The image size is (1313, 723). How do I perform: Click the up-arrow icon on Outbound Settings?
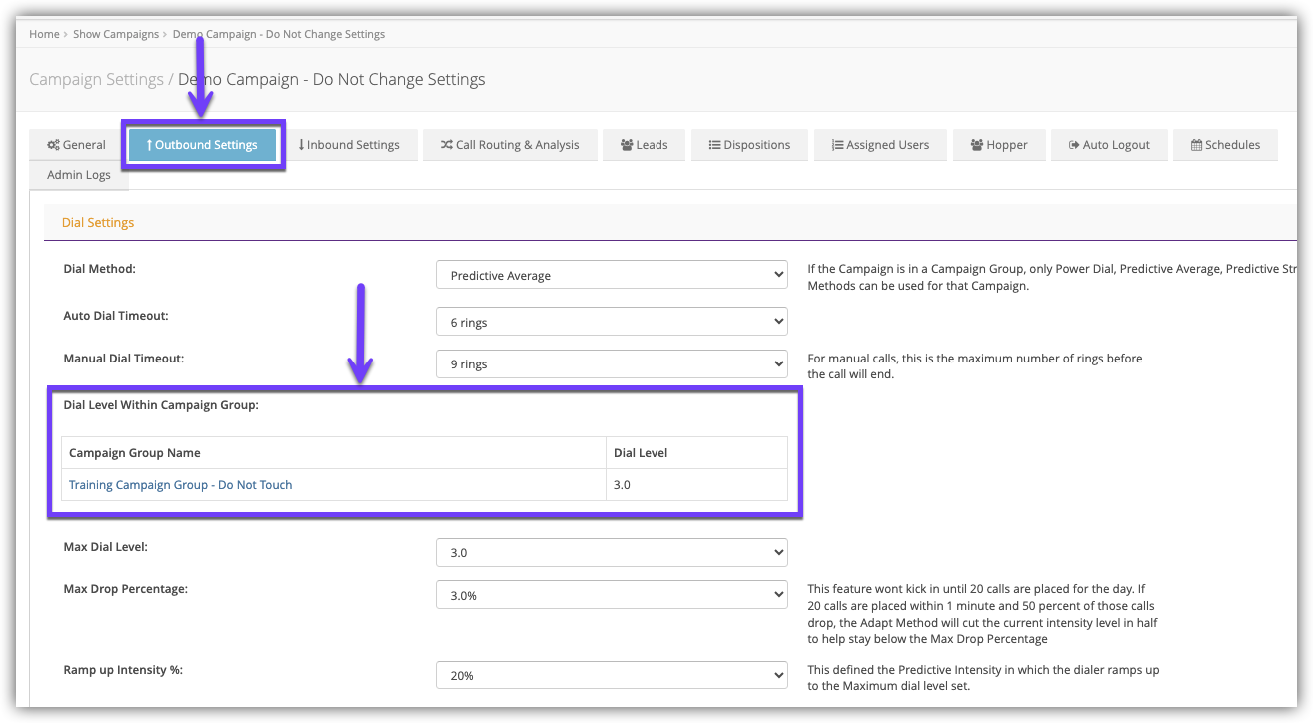pyautogui.click(x=149, y=145)
